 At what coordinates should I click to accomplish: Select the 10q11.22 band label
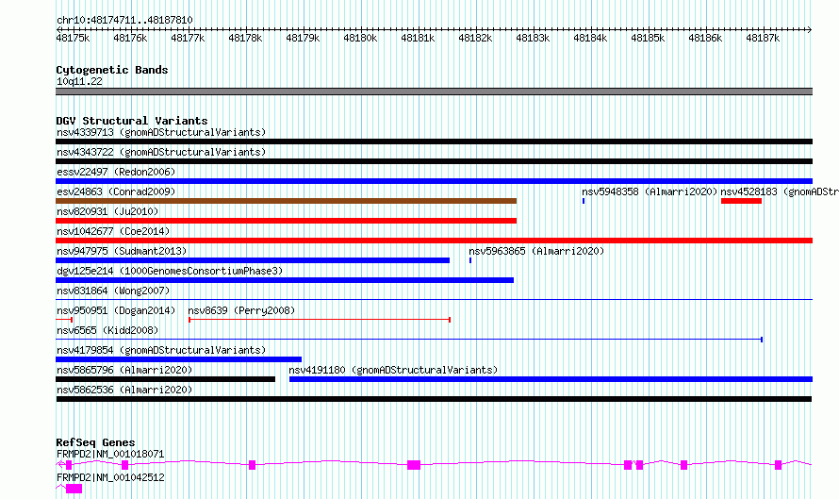79,82
